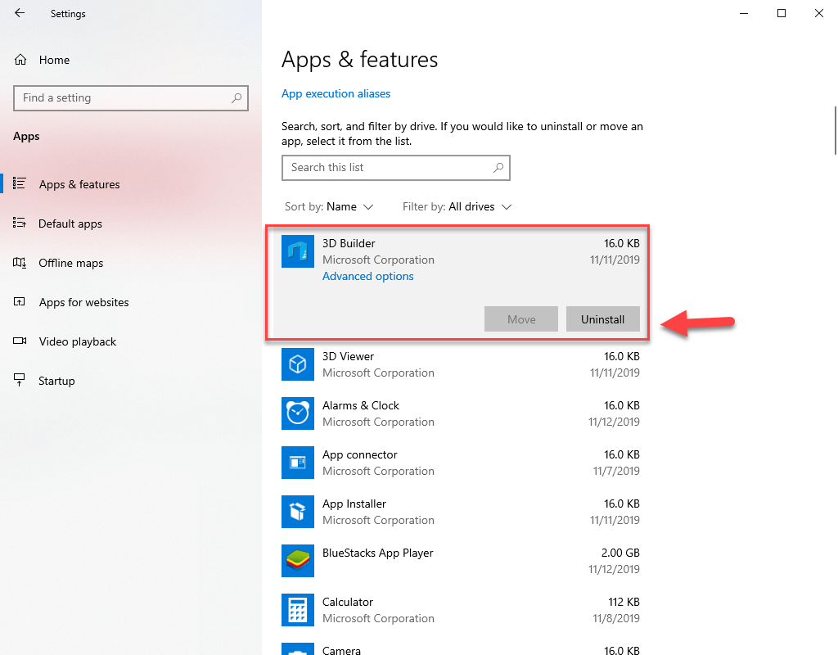The image size is (838, 655).
Task: Minimize the Settings window
Action: (x=744, y=13)
